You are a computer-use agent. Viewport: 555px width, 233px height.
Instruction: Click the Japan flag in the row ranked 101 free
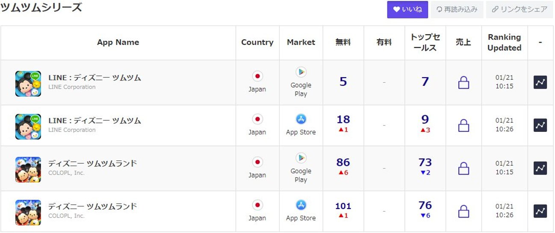tap(257, 205)
